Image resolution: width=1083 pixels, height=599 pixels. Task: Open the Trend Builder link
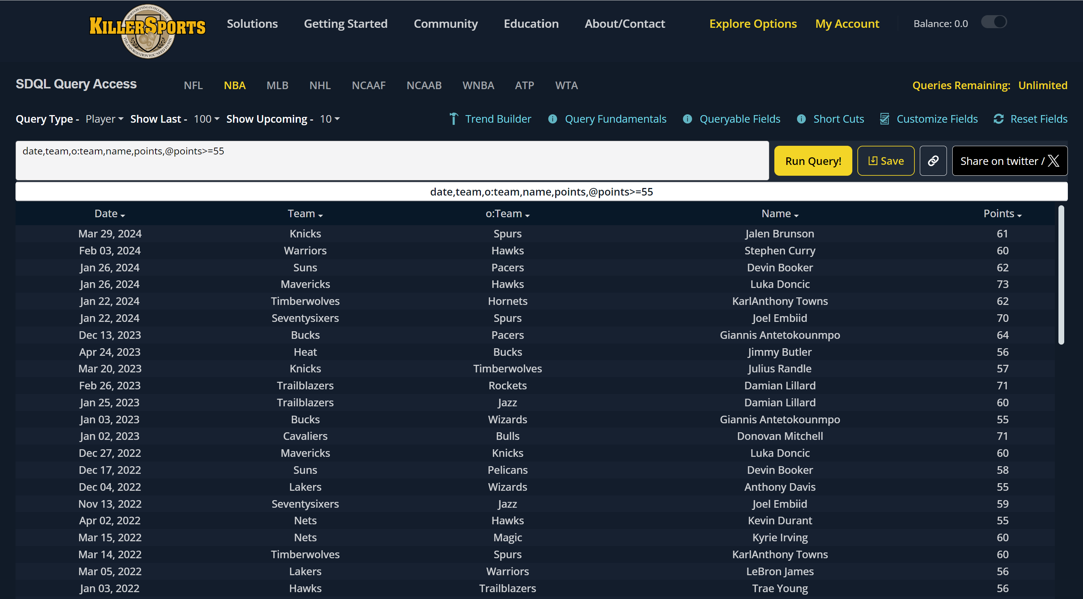[498, 119]
